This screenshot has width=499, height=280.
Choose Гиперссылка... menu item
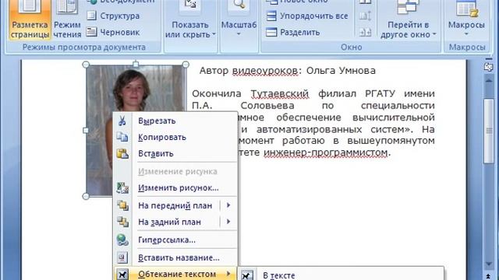[175, 240]
